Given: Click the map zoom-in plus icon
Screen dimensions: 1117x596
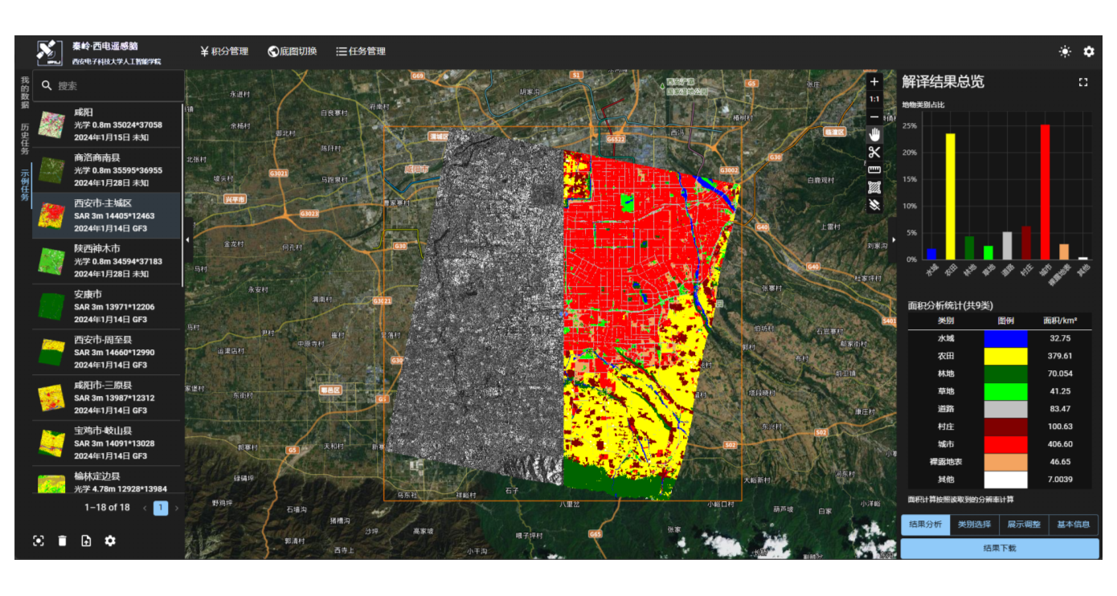Looking at the screenshot, I should [874, 82].
